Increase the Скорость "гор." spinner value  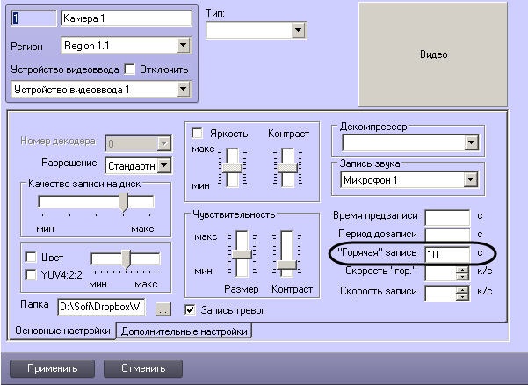tap(462, 270)
